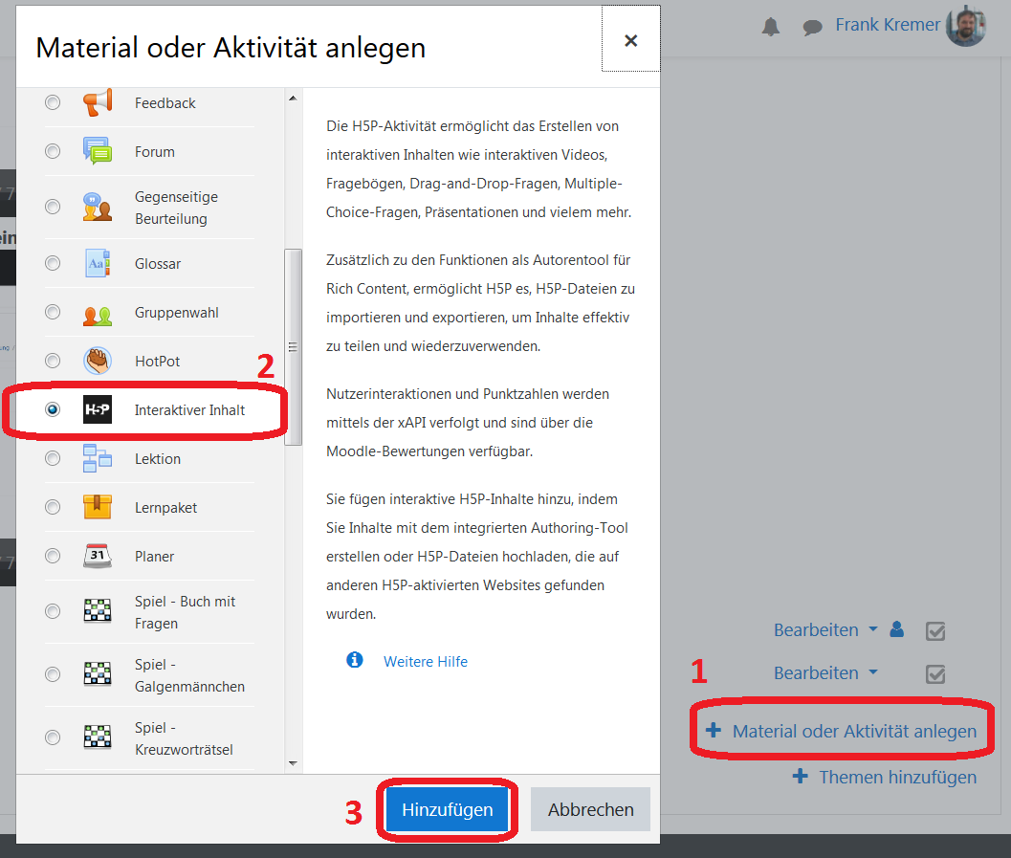Expand the first Bearbeiten dropdown

825,630
